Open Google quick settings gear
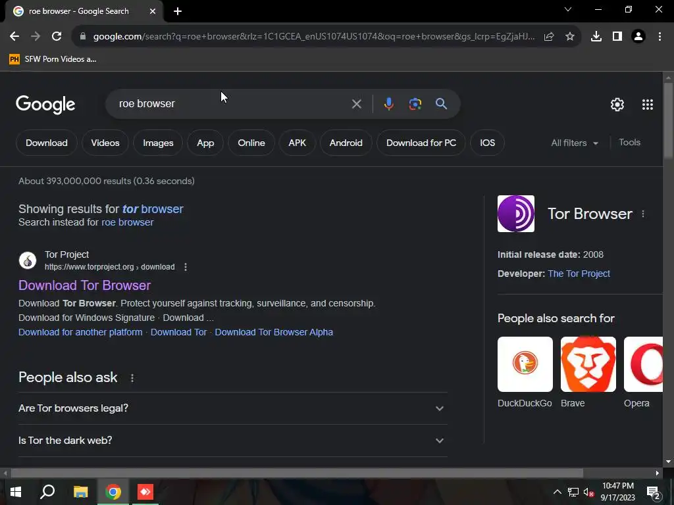674x505 pixels. click(617, 105)
